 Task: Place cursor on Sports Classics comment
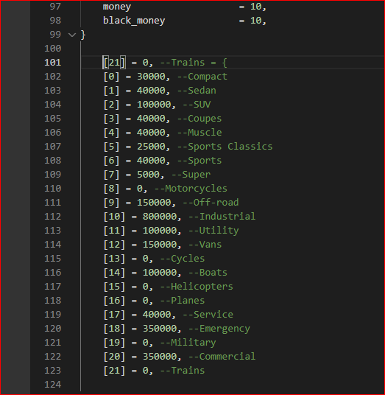225,147
